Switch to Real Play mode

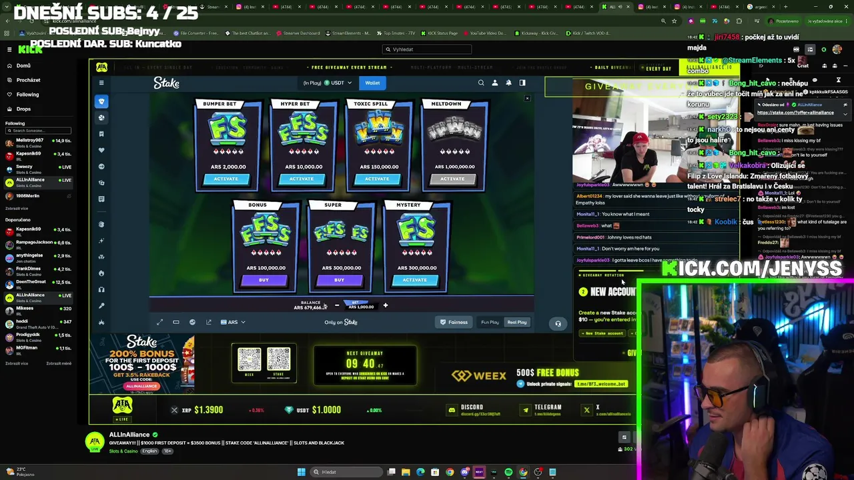pos(517,322)
